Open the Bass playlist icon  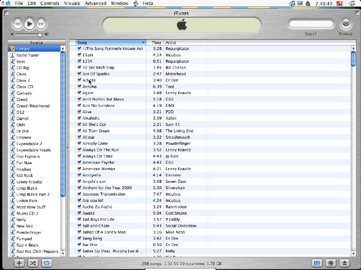12,61
